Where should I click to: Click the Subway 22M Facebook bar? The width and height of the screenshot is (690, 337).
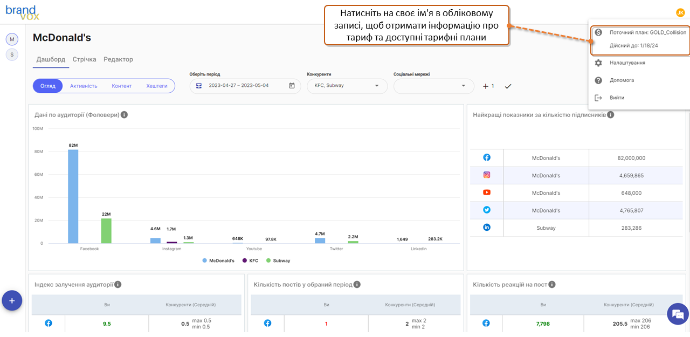pyautogui.click(x=106, y=231)
